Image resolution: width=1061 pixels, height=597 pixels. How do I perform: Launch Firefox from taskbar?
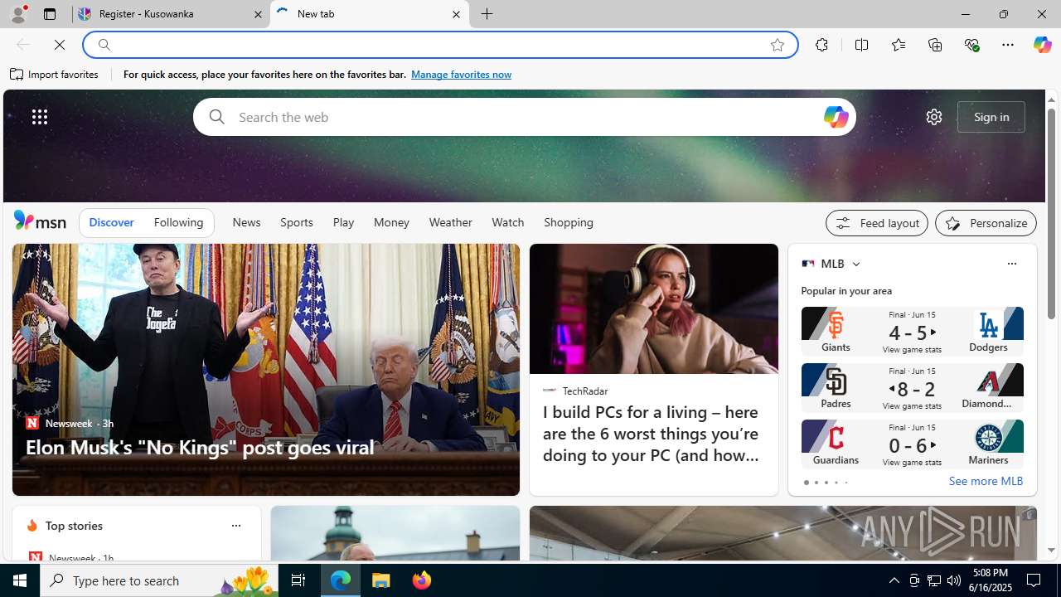(x=422, y=580)
